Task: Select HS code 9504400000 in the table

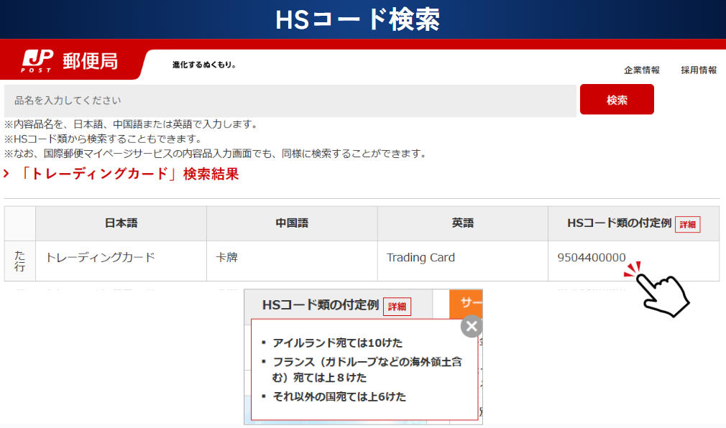Action: coord(592,258)
